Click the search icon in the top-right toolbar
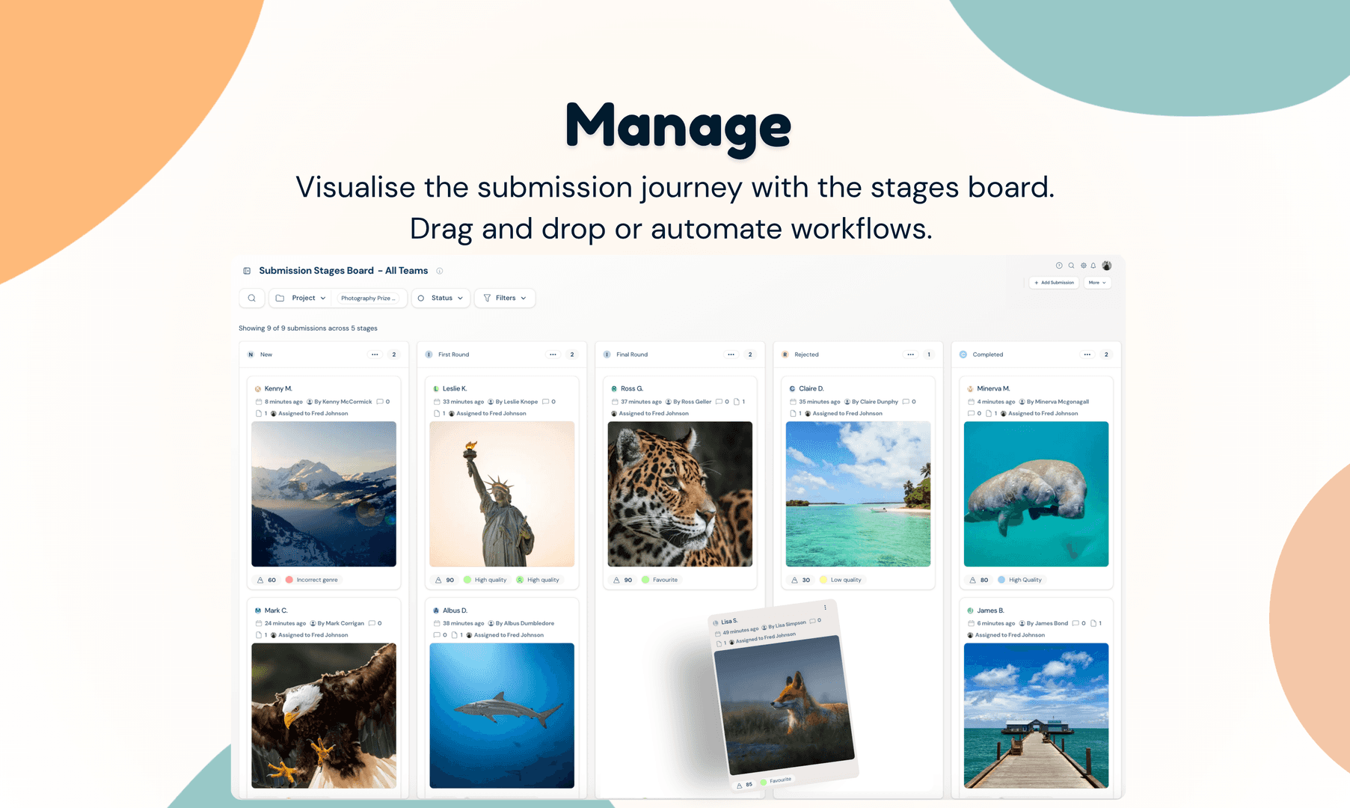1350x808 pixels. point(1071,265)
